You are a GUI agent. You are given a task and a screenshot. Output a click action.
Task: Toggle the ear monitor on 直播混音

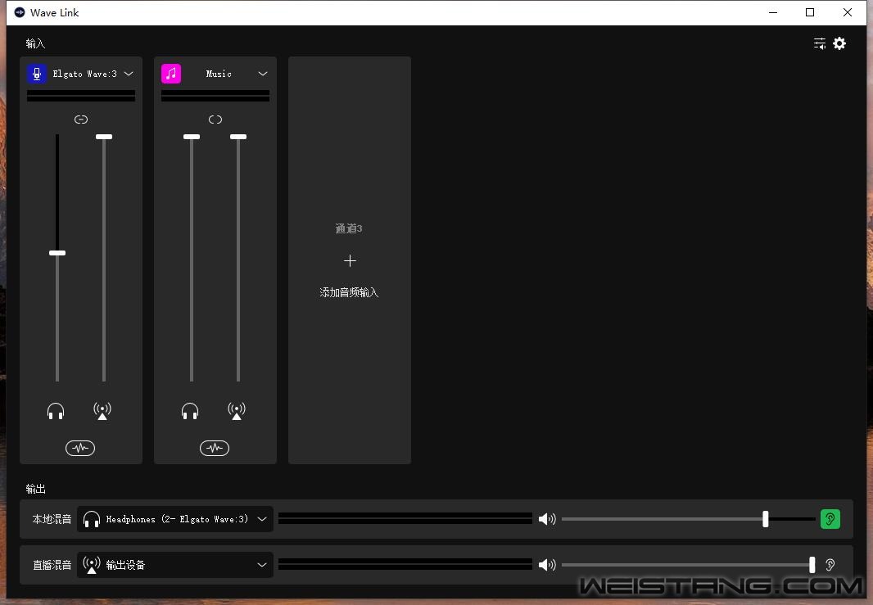point(830,564)
